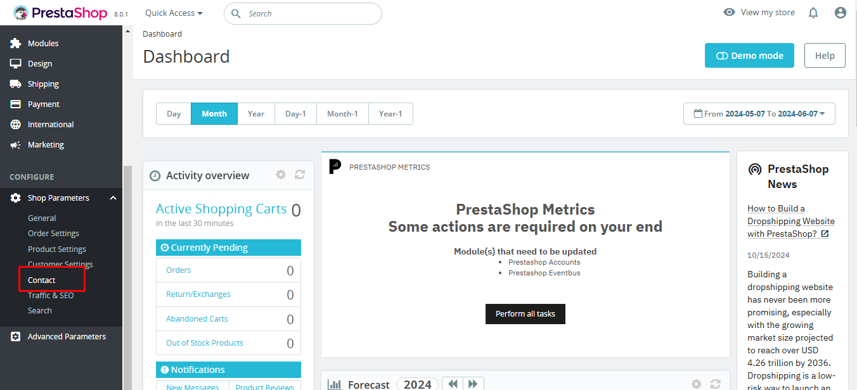Image resolution: width=857 pixels, height=390 pixels.
Task: Click the Shop Parameters gear icon
Action: [16, 198]
